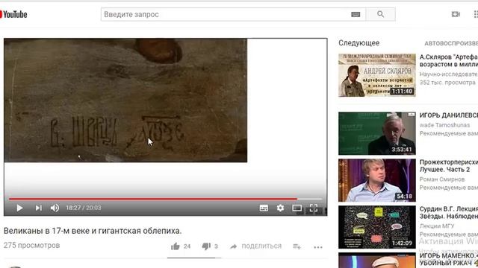
Task: Open the create video camera icon
Action: coord(456,14)
